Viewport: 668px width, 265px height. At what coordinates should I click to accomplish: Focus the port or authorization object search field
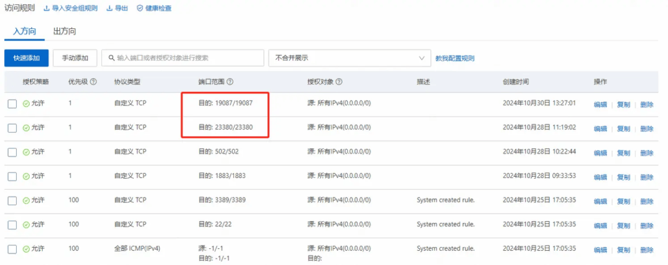(x=182, y=58)
